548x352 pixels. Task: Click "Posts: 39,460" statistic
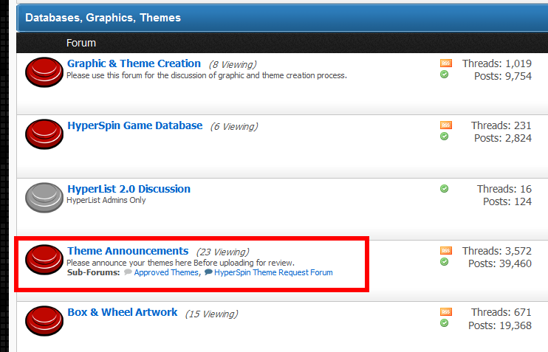[x=500, y=263]
